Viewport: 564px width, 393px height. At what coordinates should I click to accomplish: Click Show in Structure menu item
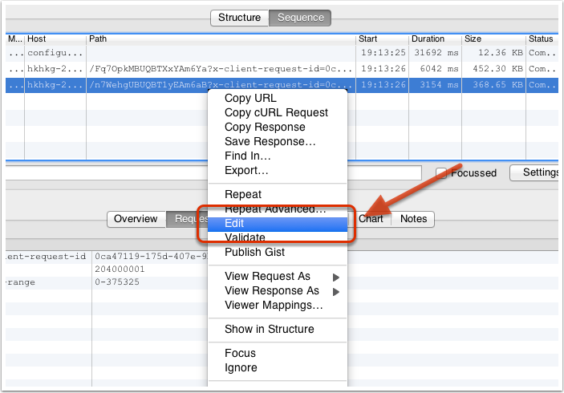(269, 329)
